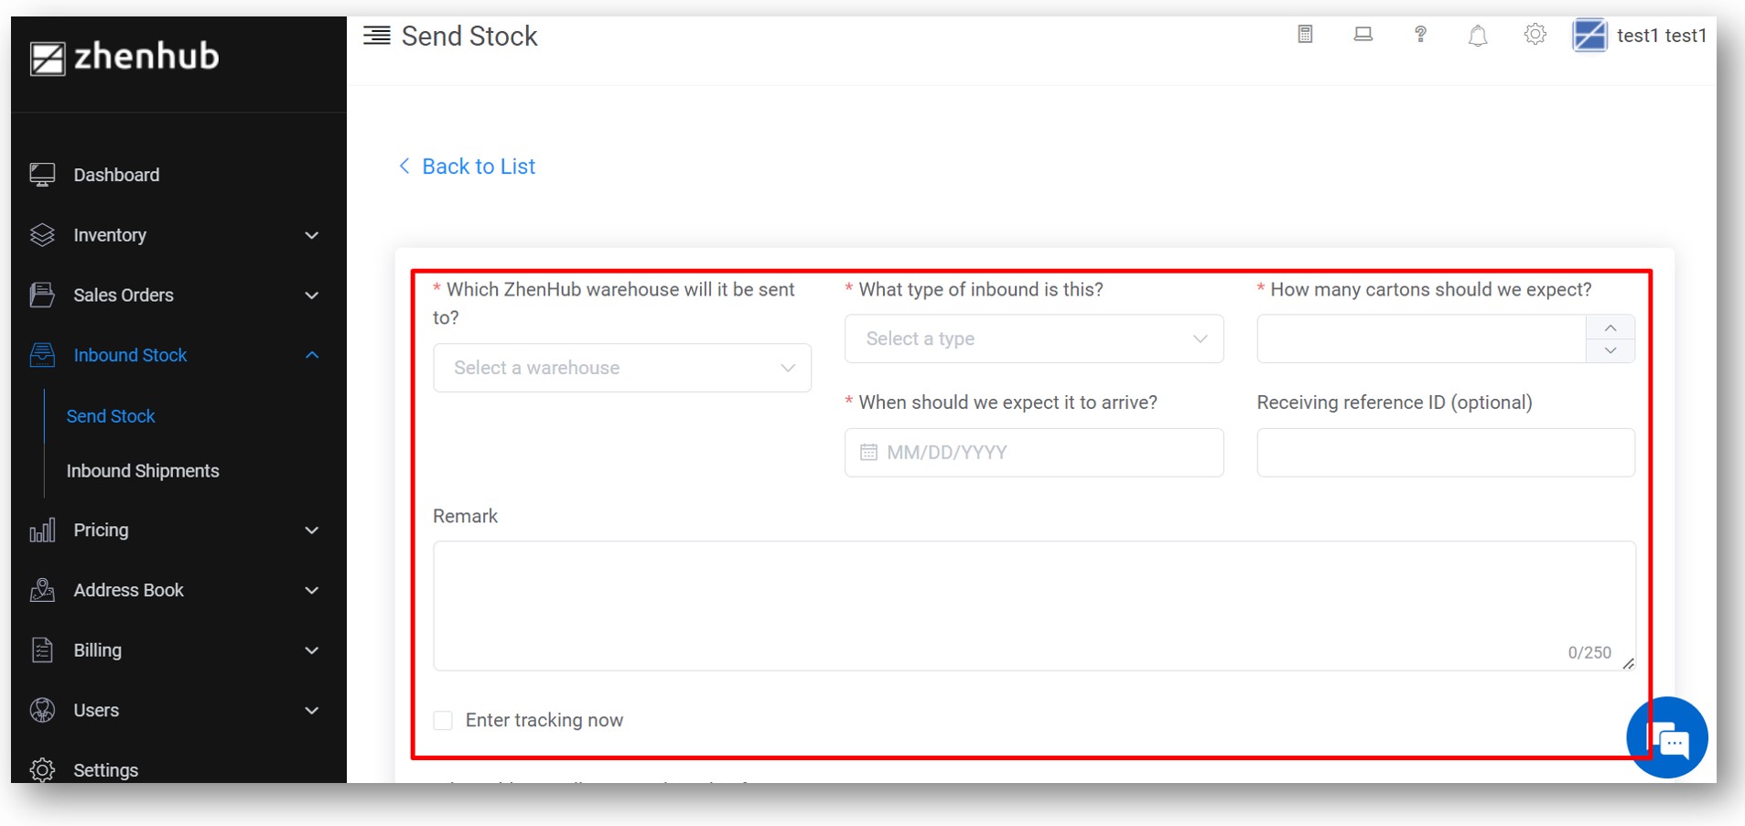Click the zhenhub logo
Image resolution: width=1745 pixels, height=826 pixels.
[124, 57]
